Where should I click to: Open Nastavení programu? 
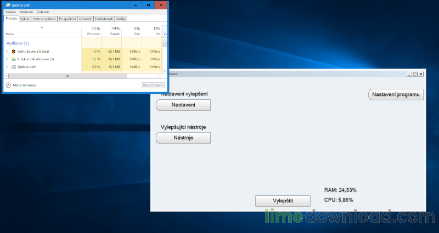(x=395, y=95)
